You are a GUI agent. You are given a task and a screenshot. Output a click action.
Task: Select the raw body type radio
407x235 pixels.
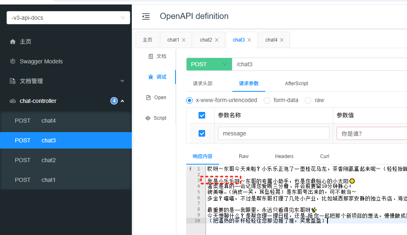(x=308, y=100)
